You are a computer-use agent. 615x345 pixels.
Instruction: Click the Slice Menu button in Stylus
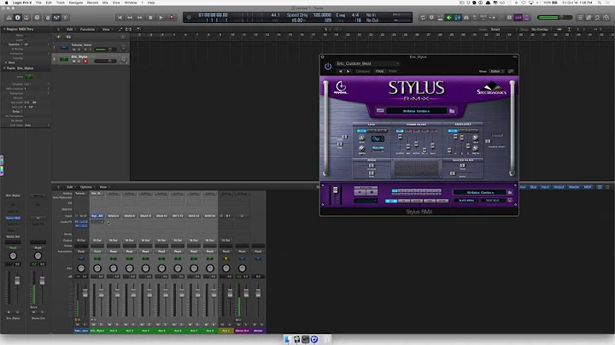coord(466,201)
